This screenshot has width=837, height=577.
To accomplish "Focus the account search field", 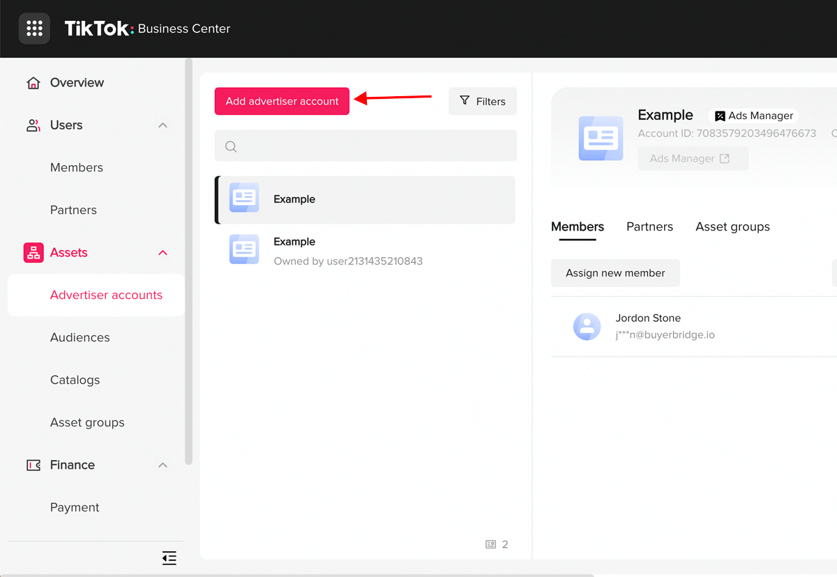I will click(x=365, y=146).
